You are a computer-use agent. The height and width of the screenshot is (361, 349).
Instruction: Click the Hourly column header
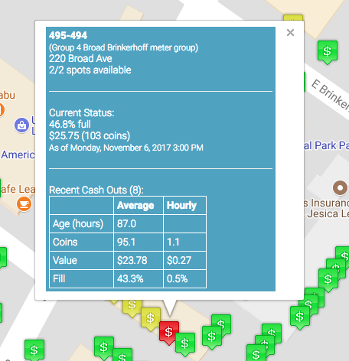click(184, 206)
